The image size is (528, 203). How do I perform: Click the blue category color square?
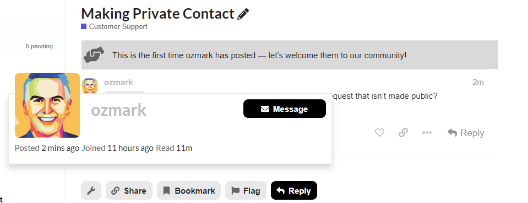pos(84,26)
